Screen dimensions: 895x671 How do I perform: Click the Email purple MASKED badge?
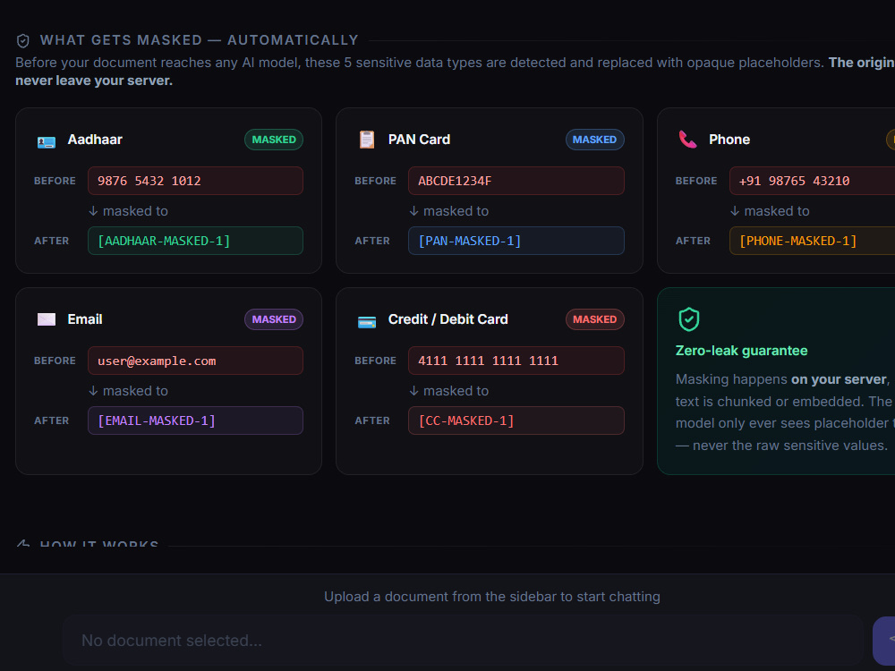tap(274, 319)
